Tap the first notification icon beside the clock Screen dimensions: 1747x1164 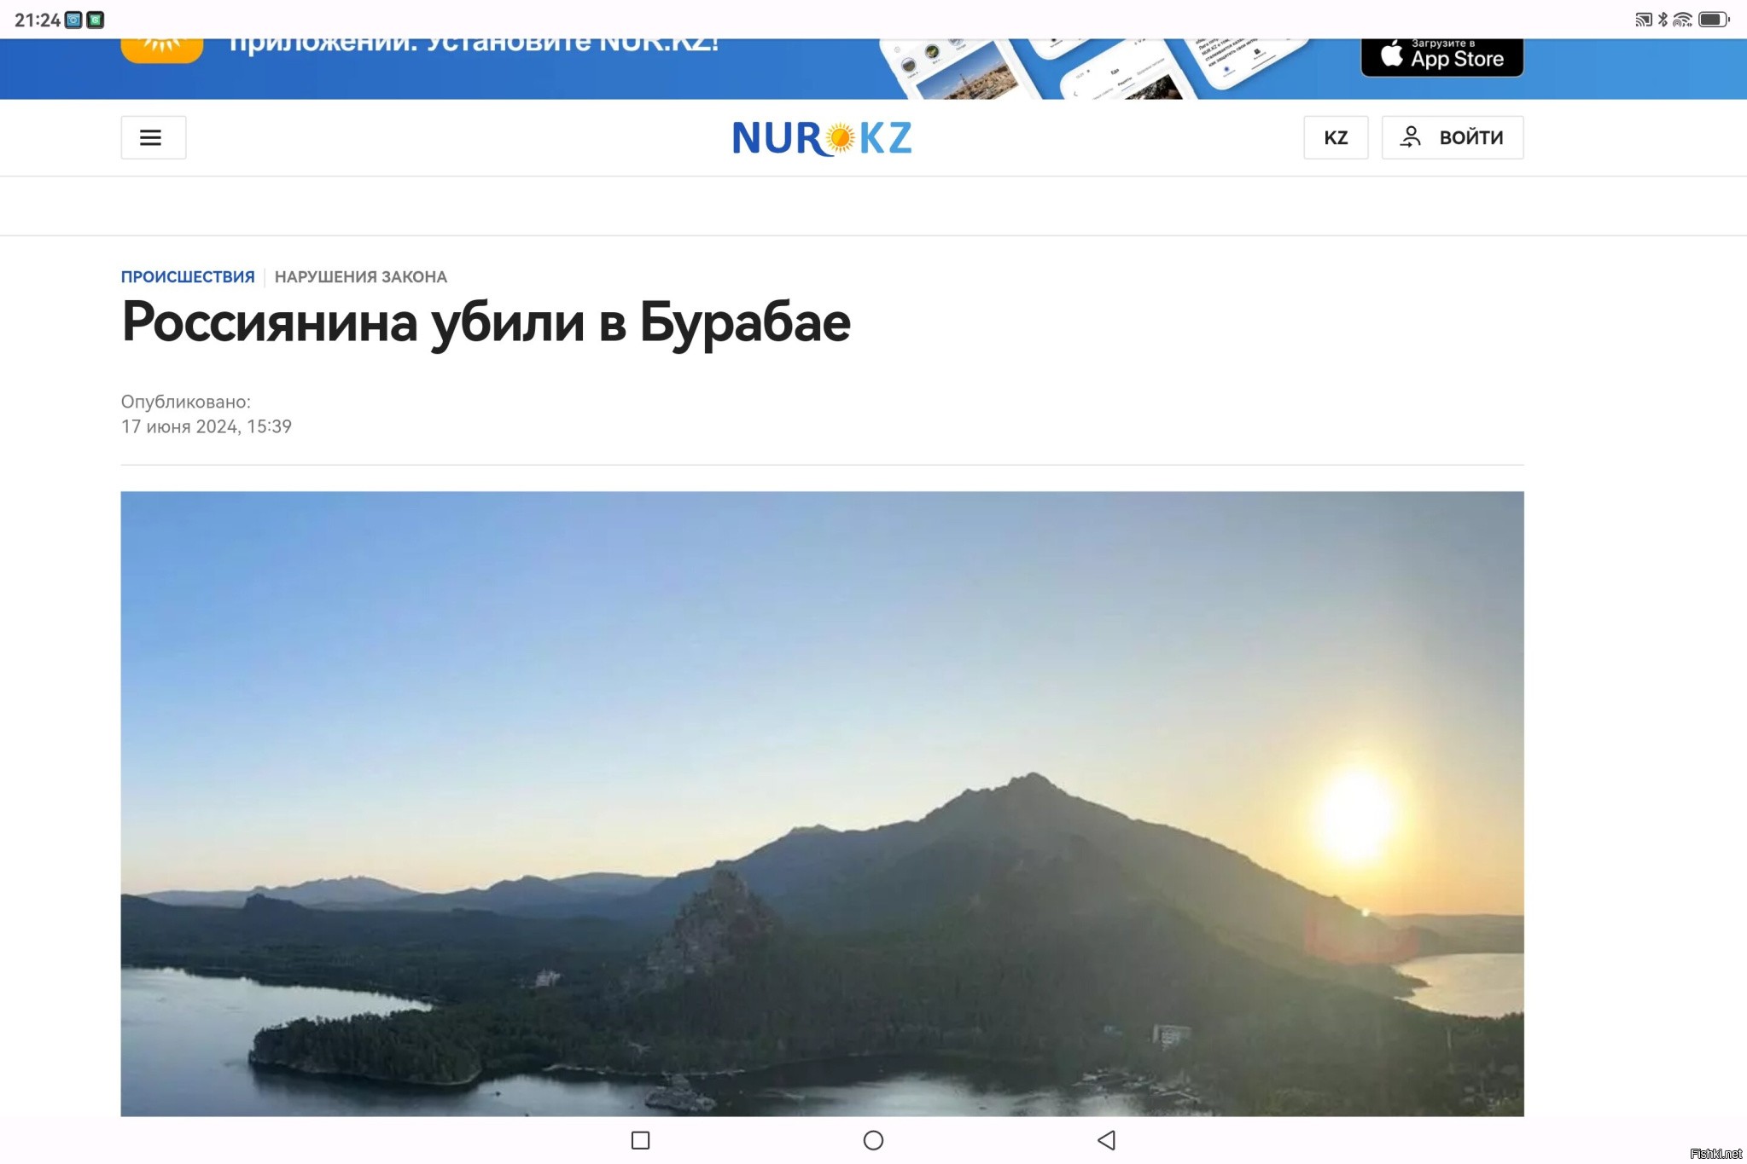click(x=73, y=20)
